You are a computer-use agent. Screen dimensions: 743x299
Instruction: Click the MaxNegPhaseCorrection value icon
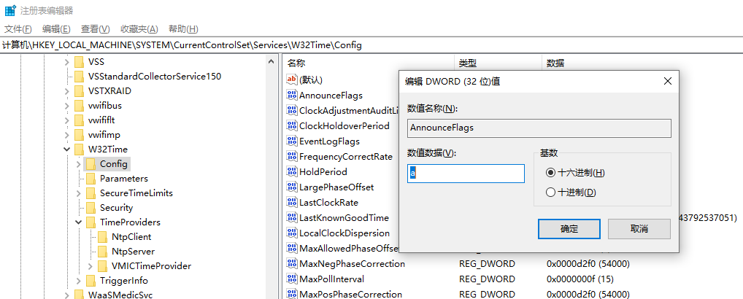click(x=292, y=263)
